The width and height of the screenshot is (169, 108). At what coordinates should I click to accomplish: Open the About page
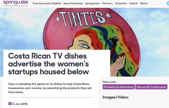tap(144, 4)
